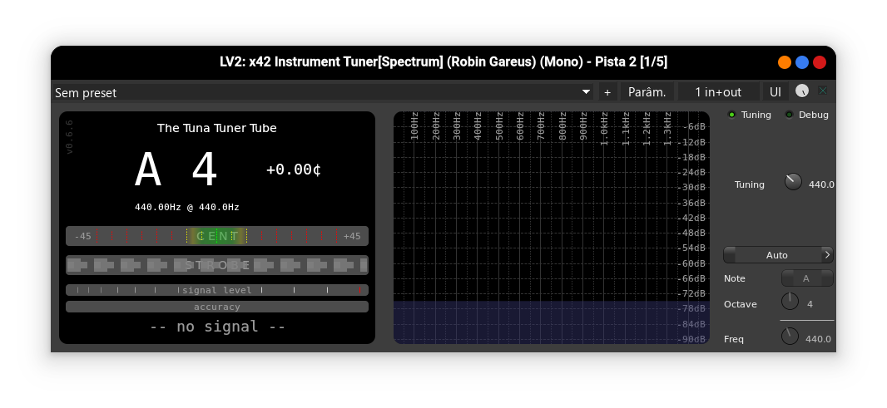
Task: Click the +45 label on cent meter
Action: [352, 236]
